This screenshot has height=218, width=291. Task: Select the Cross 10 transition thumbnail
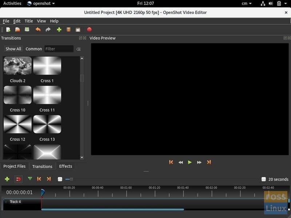point(17,95)
